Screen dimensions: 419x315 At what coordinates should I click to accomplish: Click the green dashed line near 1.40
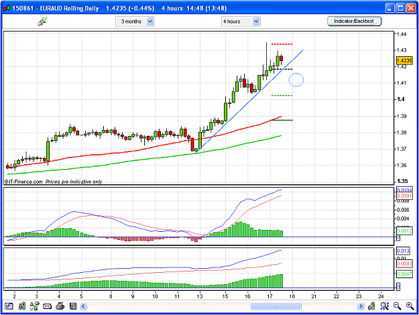[x=282, y=95]
